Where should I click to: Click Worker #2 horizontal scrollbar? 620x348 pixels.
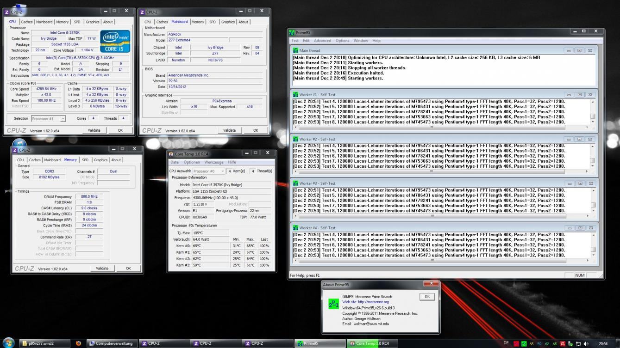pyautogui.click(x=440, y=171)
